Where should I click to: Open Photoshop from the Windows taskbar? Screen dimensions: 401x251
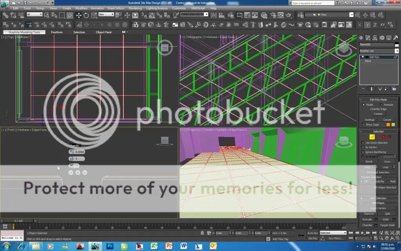[110, 246]
